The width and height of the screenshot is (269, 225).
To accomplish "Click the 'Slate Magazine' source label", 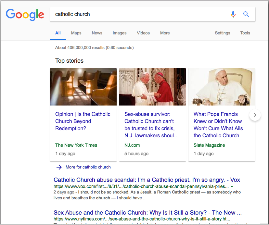I will (x=209, y=145).
